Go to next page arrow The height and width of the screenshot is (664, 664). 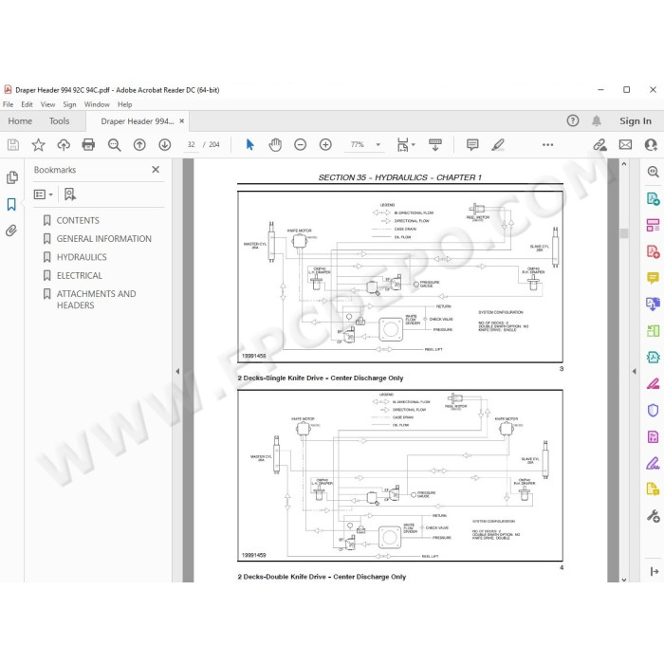(165, 145)
